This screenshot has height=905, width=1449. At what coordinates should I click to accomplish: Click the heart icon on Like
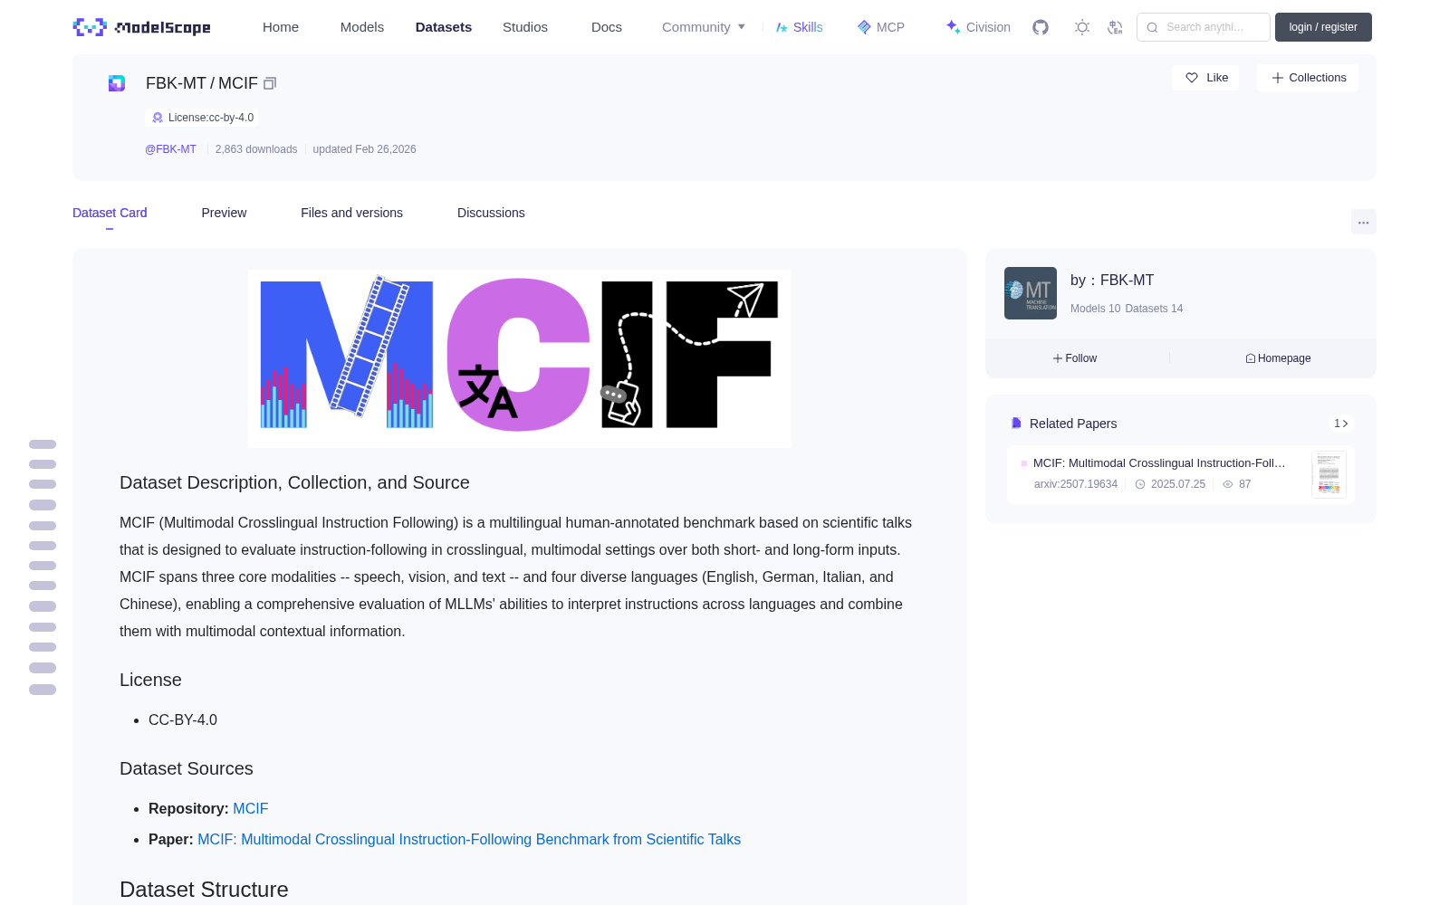point(1192,78)
